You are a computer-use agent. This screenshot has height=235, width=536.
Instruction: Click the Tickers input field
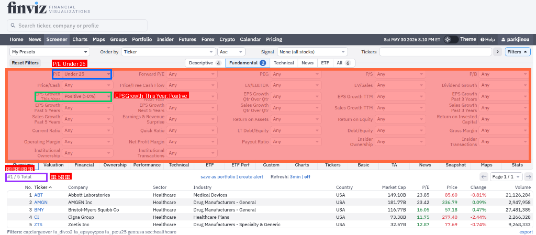pyautogui.click(x=435, y=52)
